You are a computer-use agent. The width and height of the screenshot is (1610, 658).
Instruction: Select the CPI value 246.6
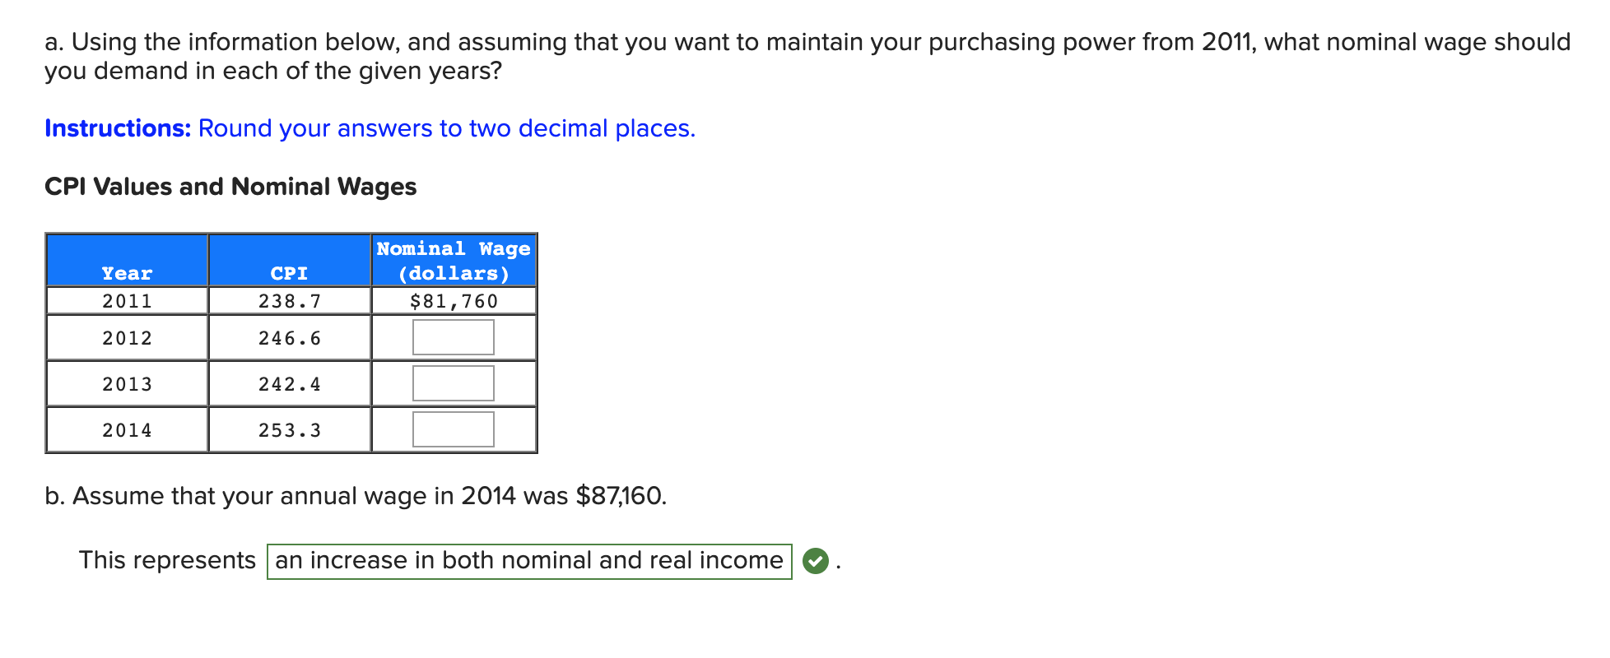click(290, 336)
